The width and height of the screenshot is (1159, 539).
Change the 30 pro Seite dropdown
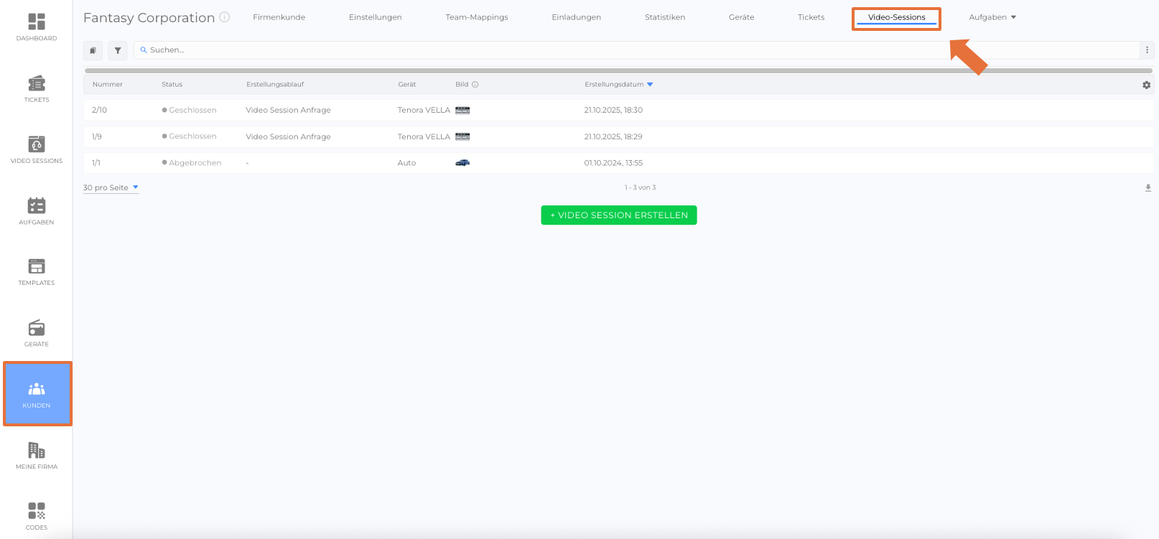click(111, 188)
